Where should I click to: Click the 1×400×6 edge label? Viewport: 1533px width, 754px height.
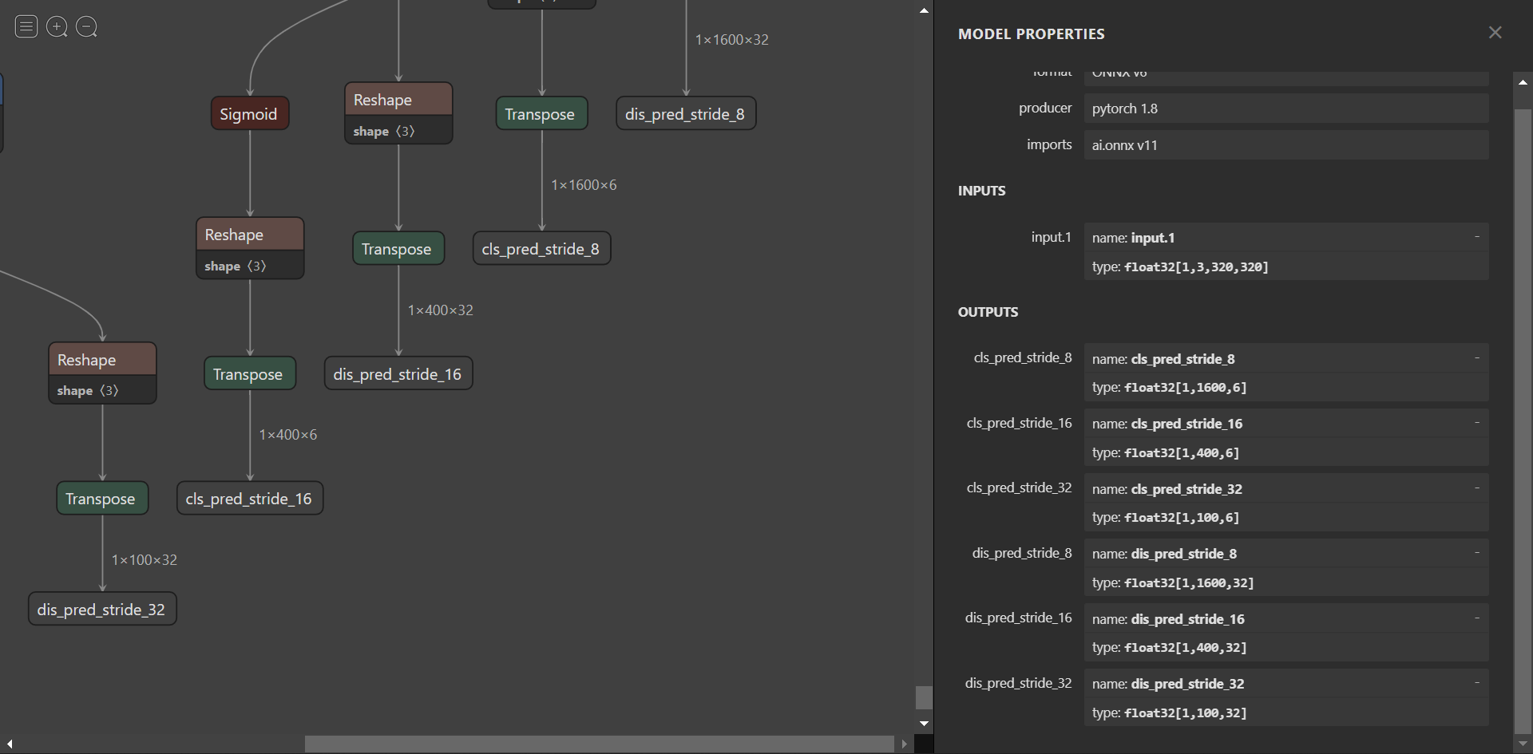click(x=288, y=435)
